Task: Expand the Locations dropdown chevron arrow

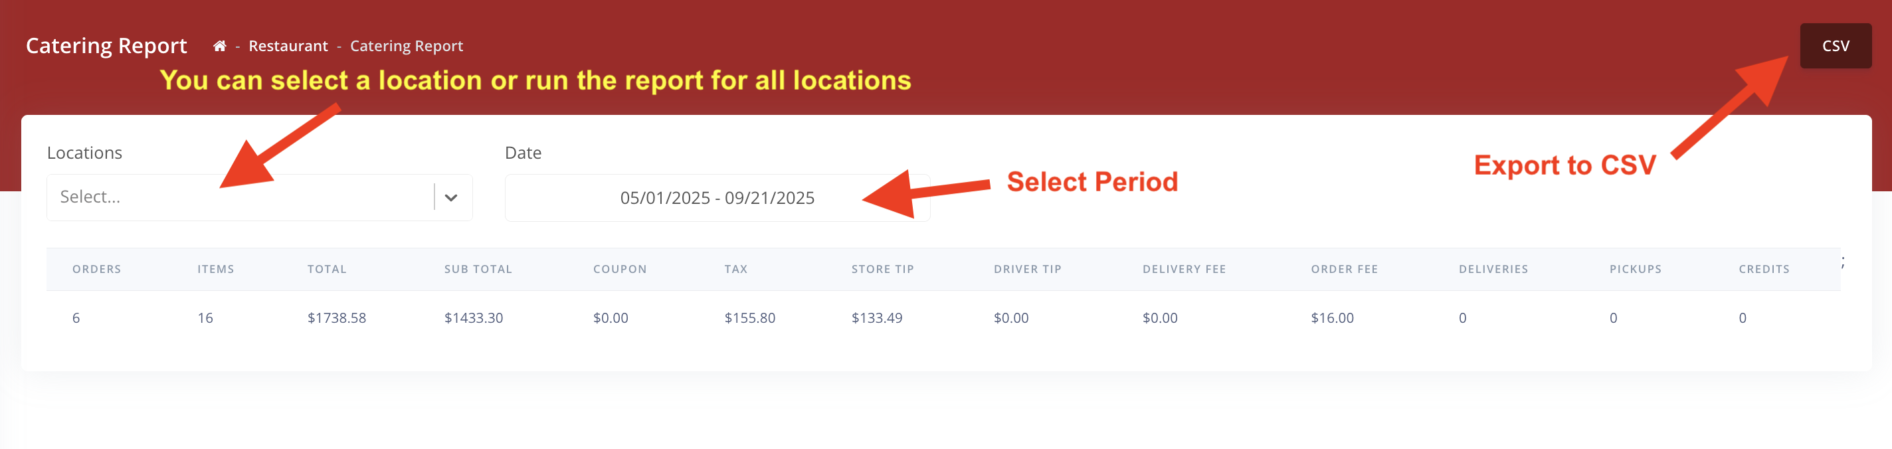Action: pyautogui.click(x=451, y=197)
